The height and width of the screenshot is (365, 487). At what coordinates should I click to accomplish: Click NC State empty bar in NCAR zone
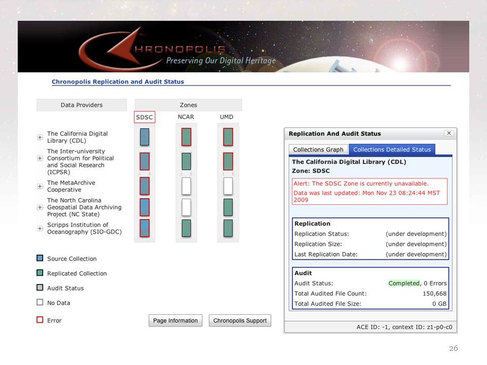click(x=186, y=207)
